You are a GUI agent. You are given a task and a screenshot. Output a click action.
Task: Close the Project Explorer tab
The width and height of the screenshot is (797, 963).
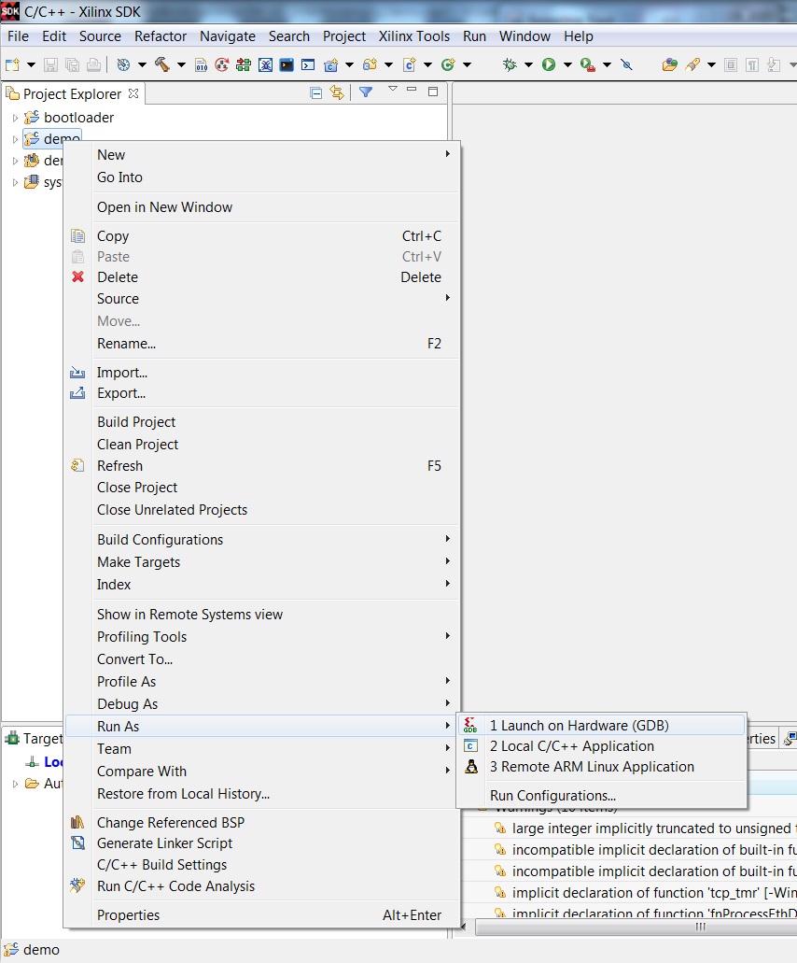(x=133, y=93)
